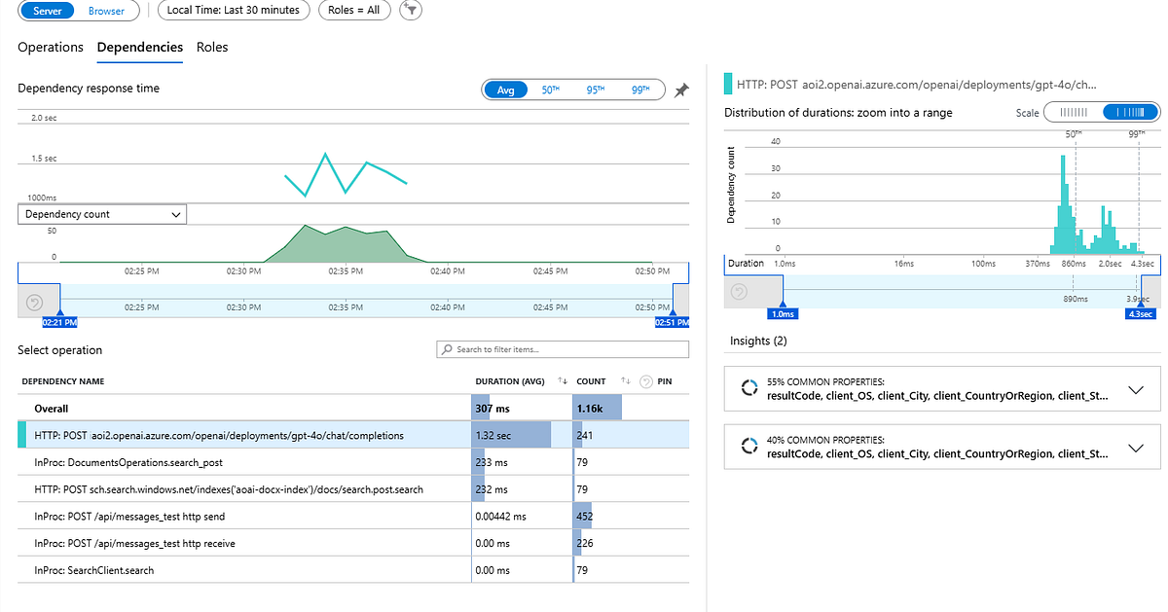Focus the Search to filter items field

563,349
